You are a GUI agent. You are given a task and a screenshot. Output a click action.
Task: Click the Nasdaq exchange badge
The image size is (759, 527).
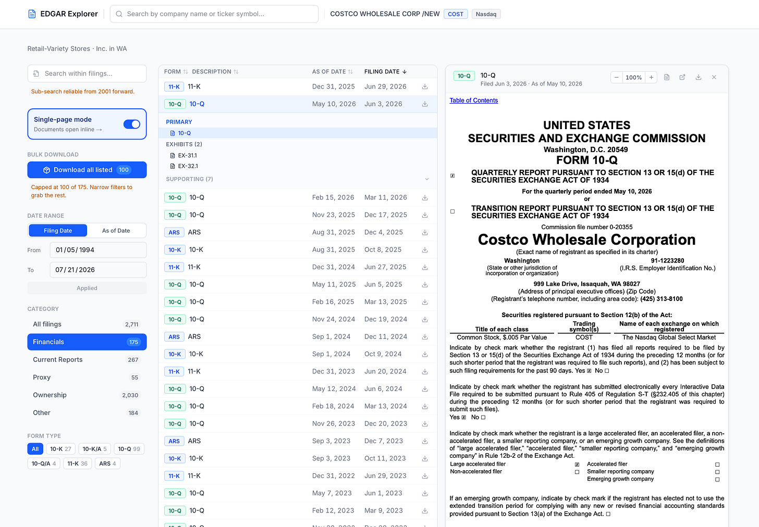coord(486,14)
